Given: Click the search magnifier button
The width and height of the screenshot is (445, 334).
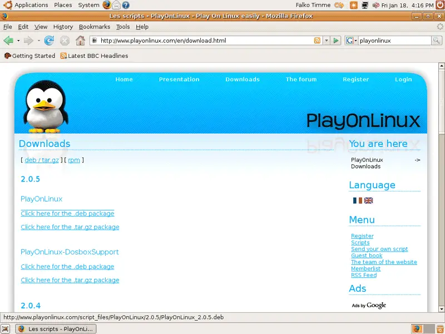Looking at the screenshot, I should click(437, 41).
